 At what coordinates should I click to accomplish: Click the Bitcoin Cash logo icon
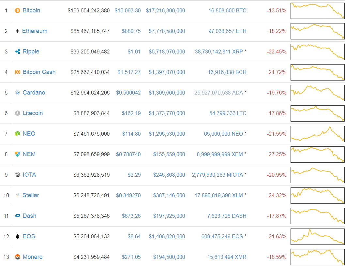[x=18, y=72]
